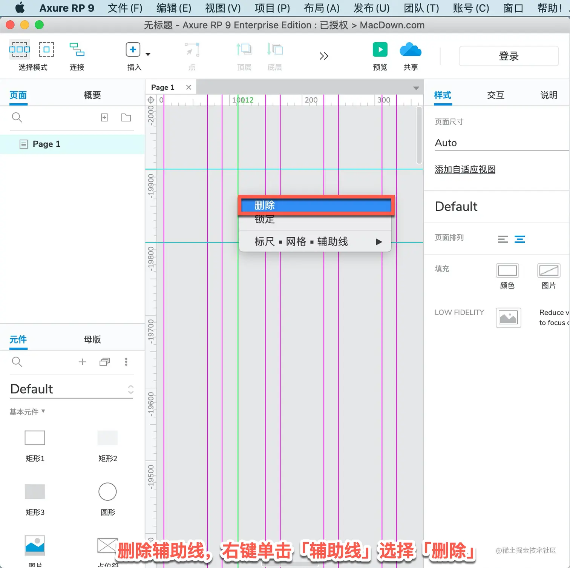Open the fill 图片 image picker

pyautogui.click(x=549, y=270)
